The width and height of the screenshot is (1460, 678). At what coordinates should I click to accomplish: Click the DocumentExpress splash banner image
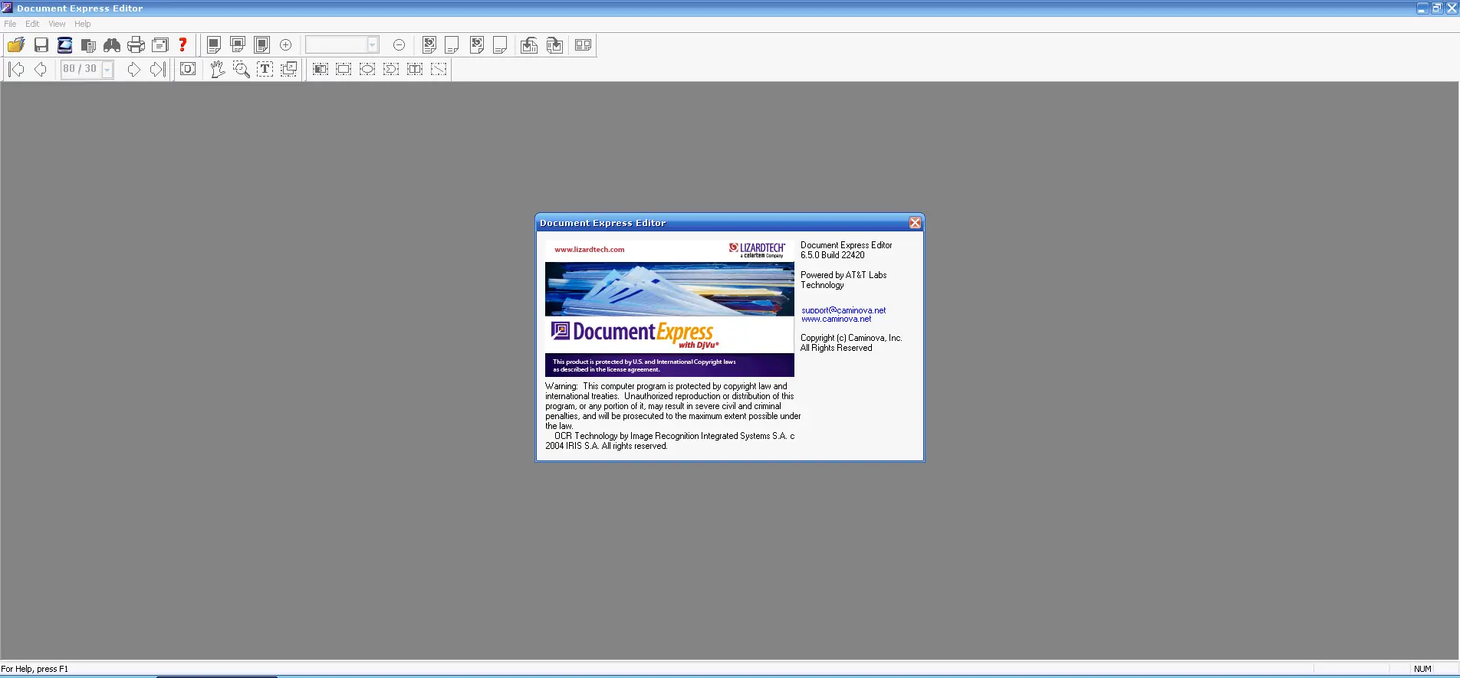click(x=669, y=309)
